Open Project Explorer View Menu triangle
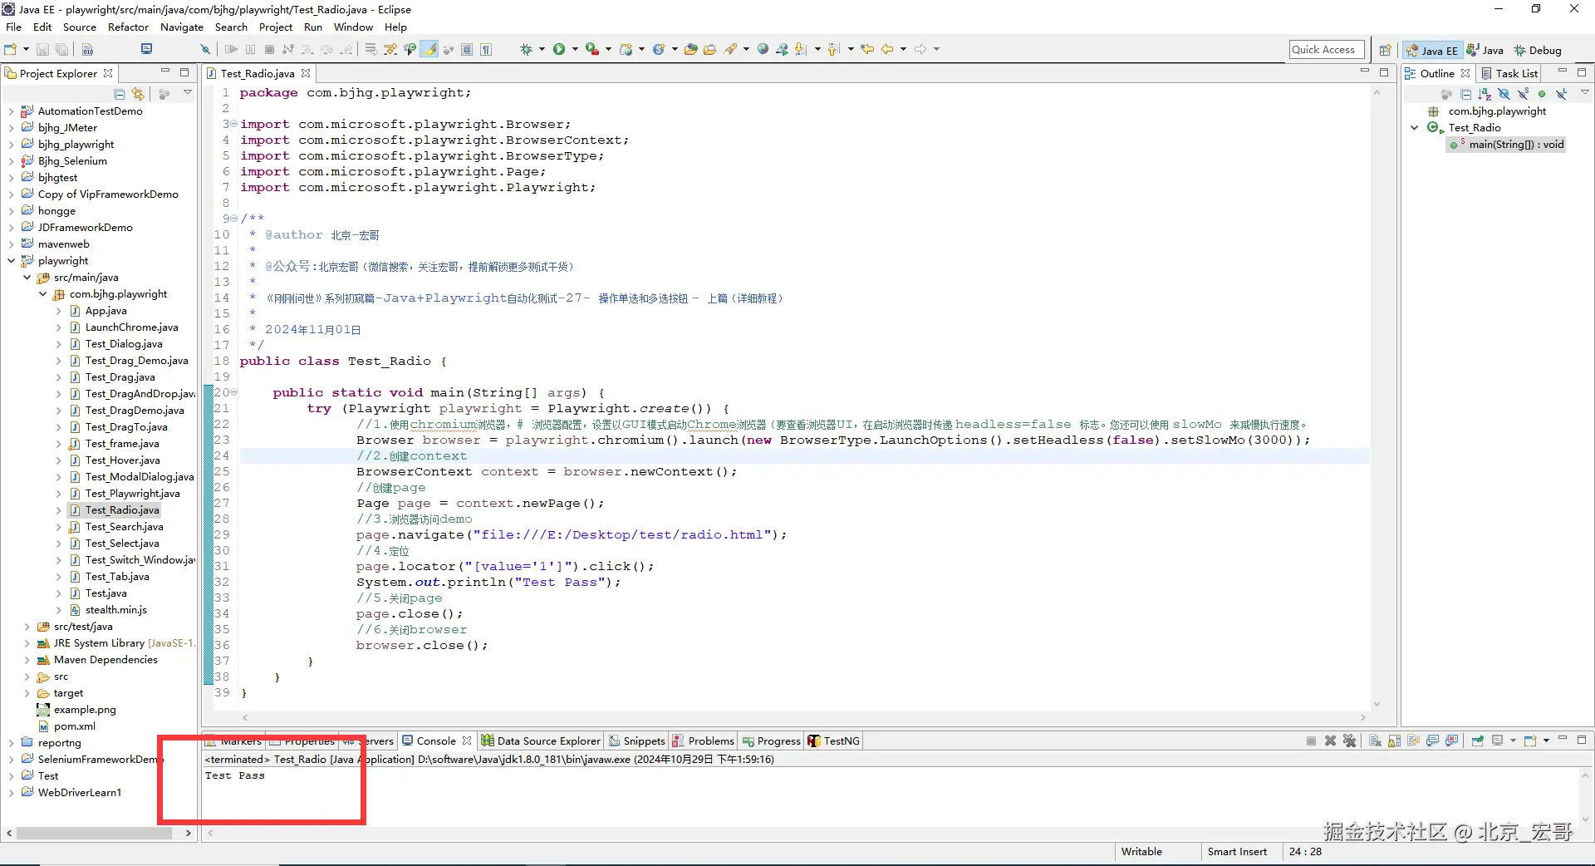 [x=188, y=93]
